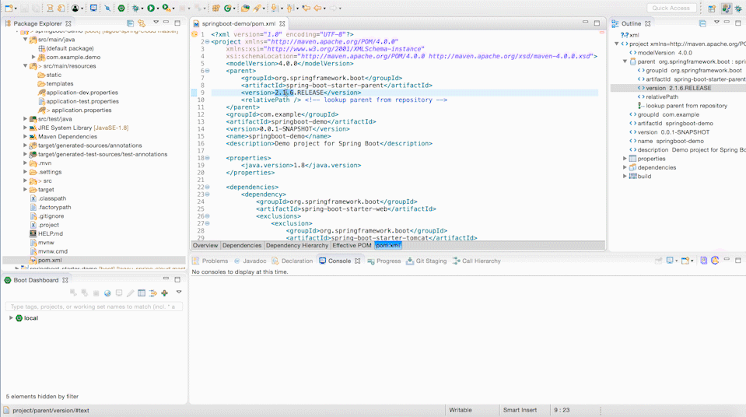This screenshot has width=746, height=417.
Task: Open the Debug perspective in top-right corner
Action: coord(739,8)
